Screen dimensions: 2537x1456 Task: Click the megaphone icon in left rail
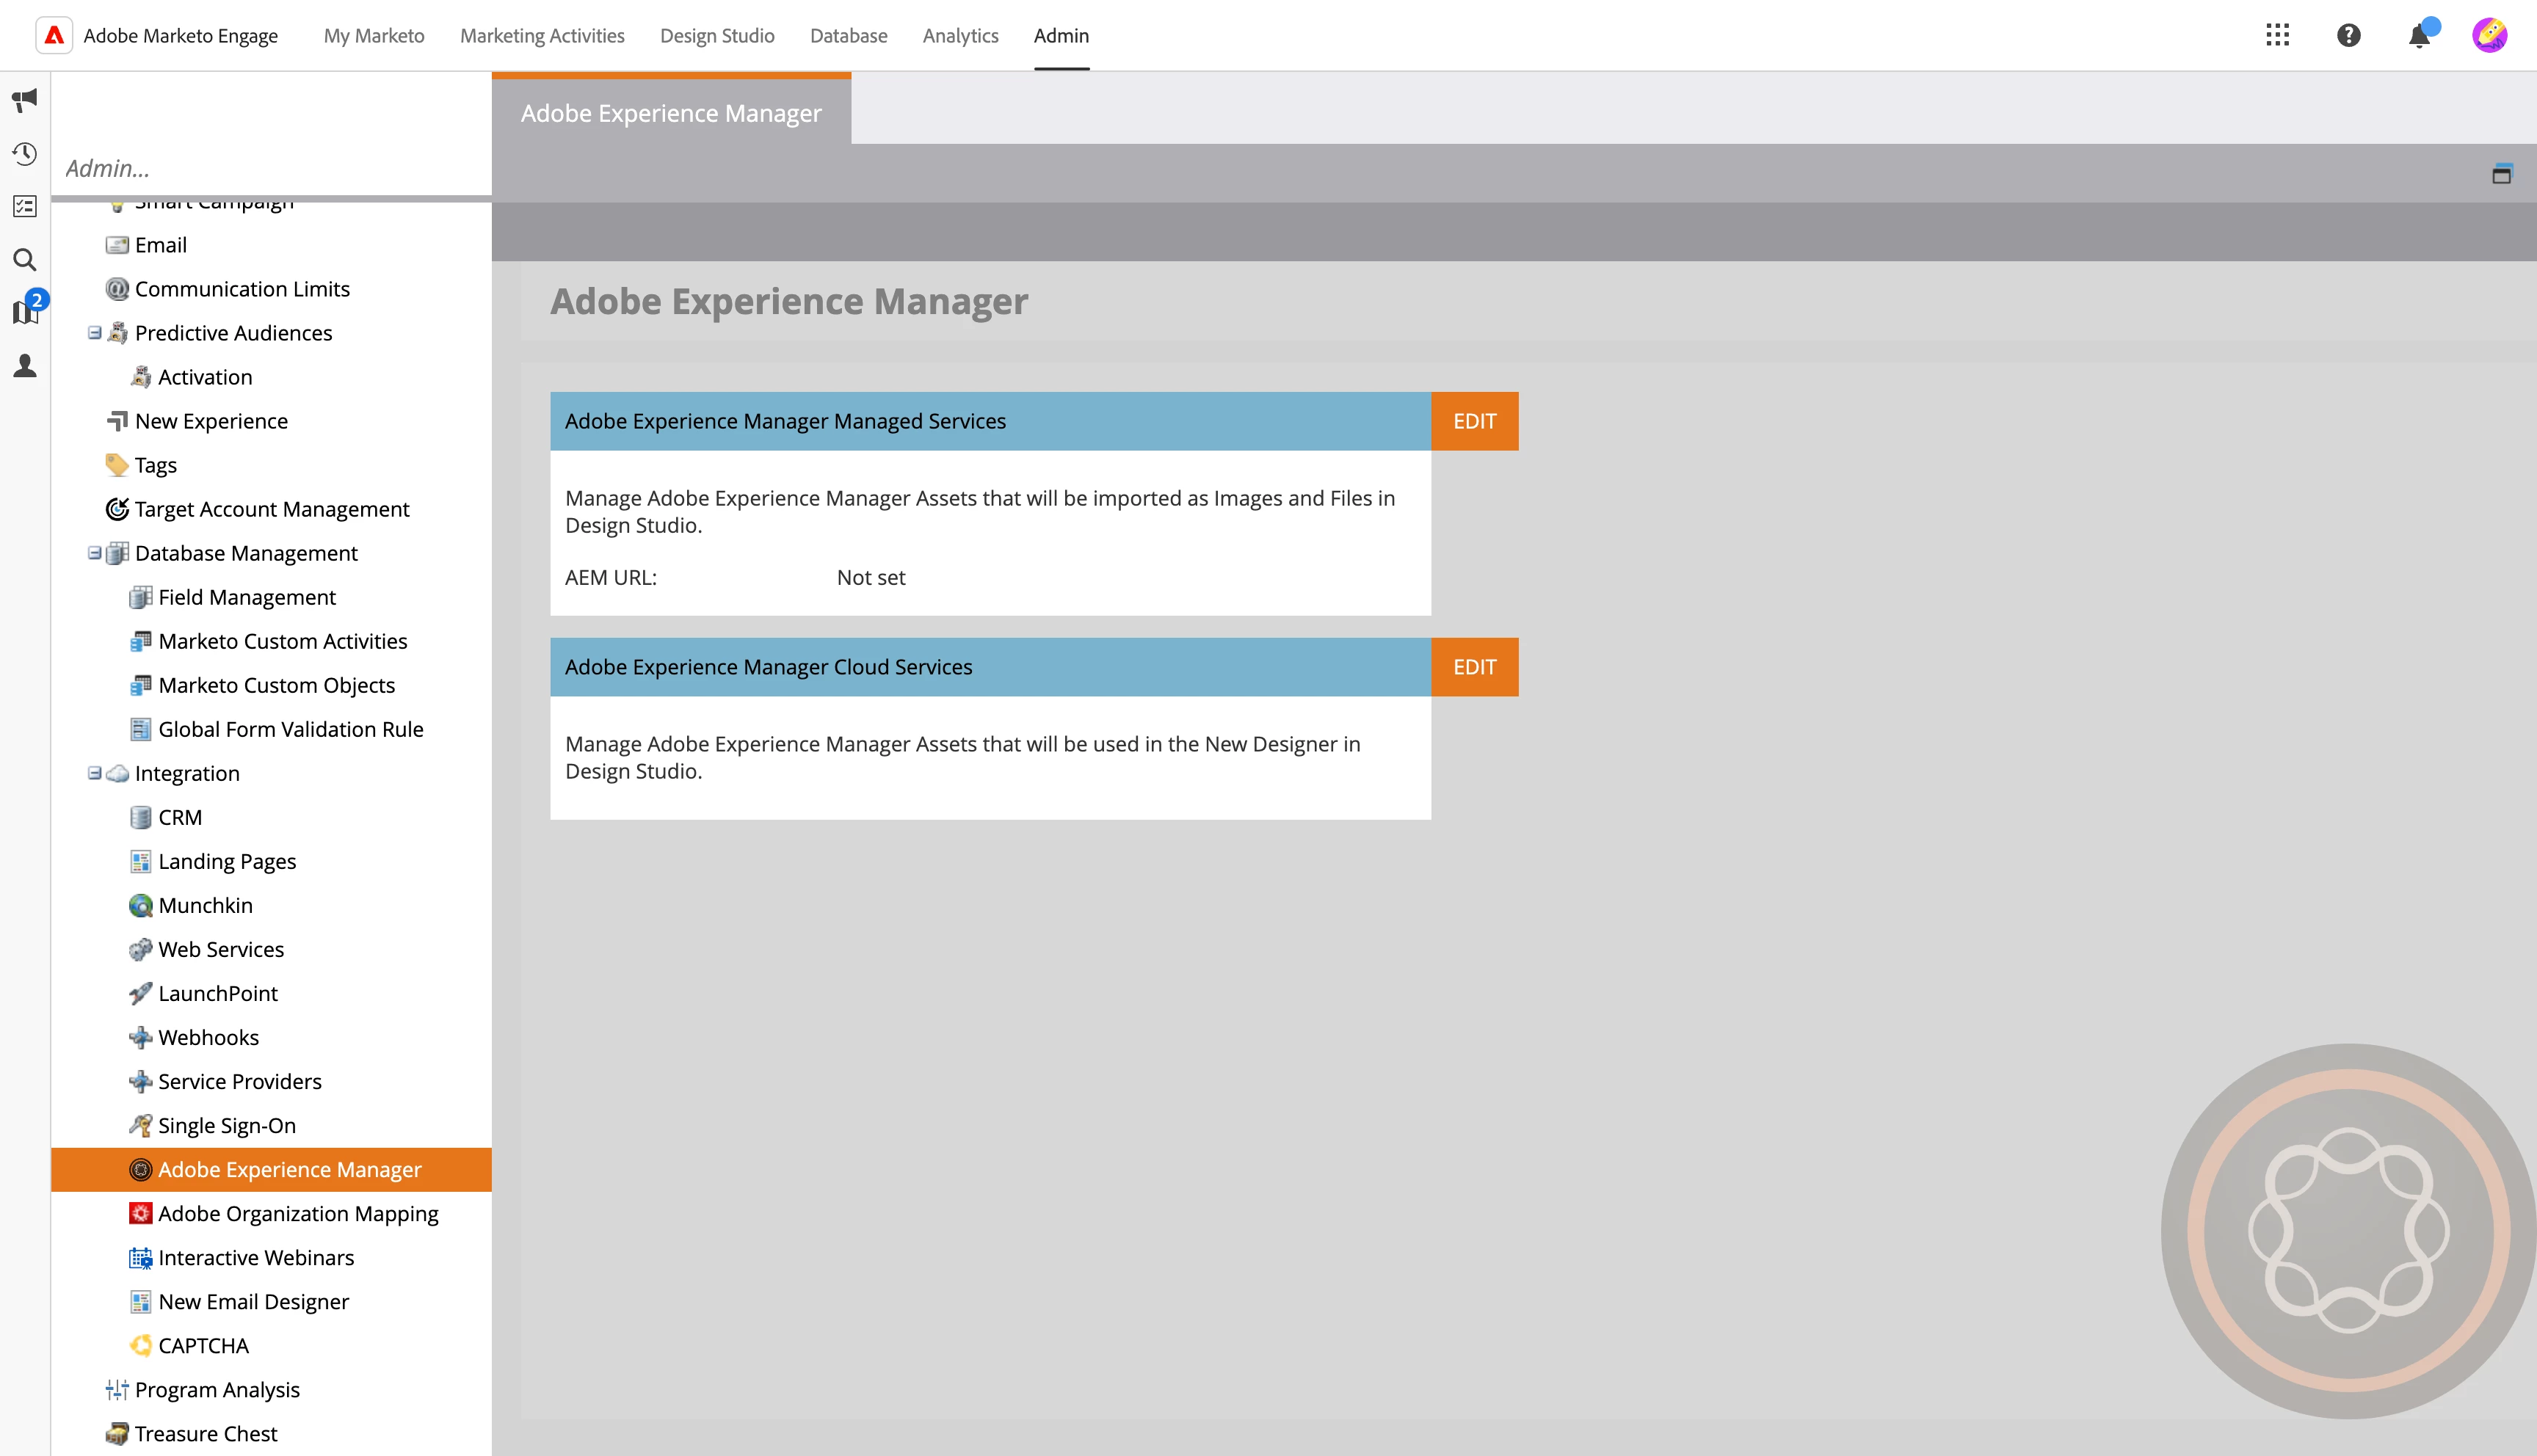coord(25,100)
